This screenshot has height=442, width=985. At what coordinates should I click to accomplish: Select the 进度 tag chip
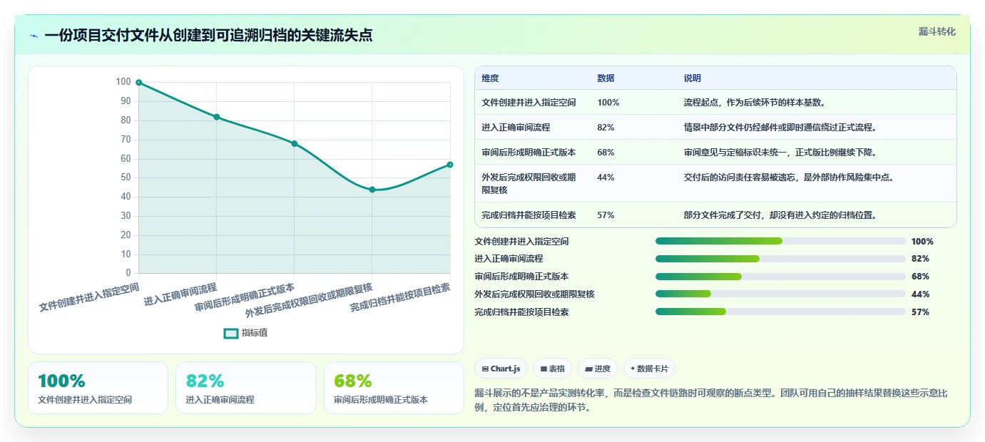[598, 369]
